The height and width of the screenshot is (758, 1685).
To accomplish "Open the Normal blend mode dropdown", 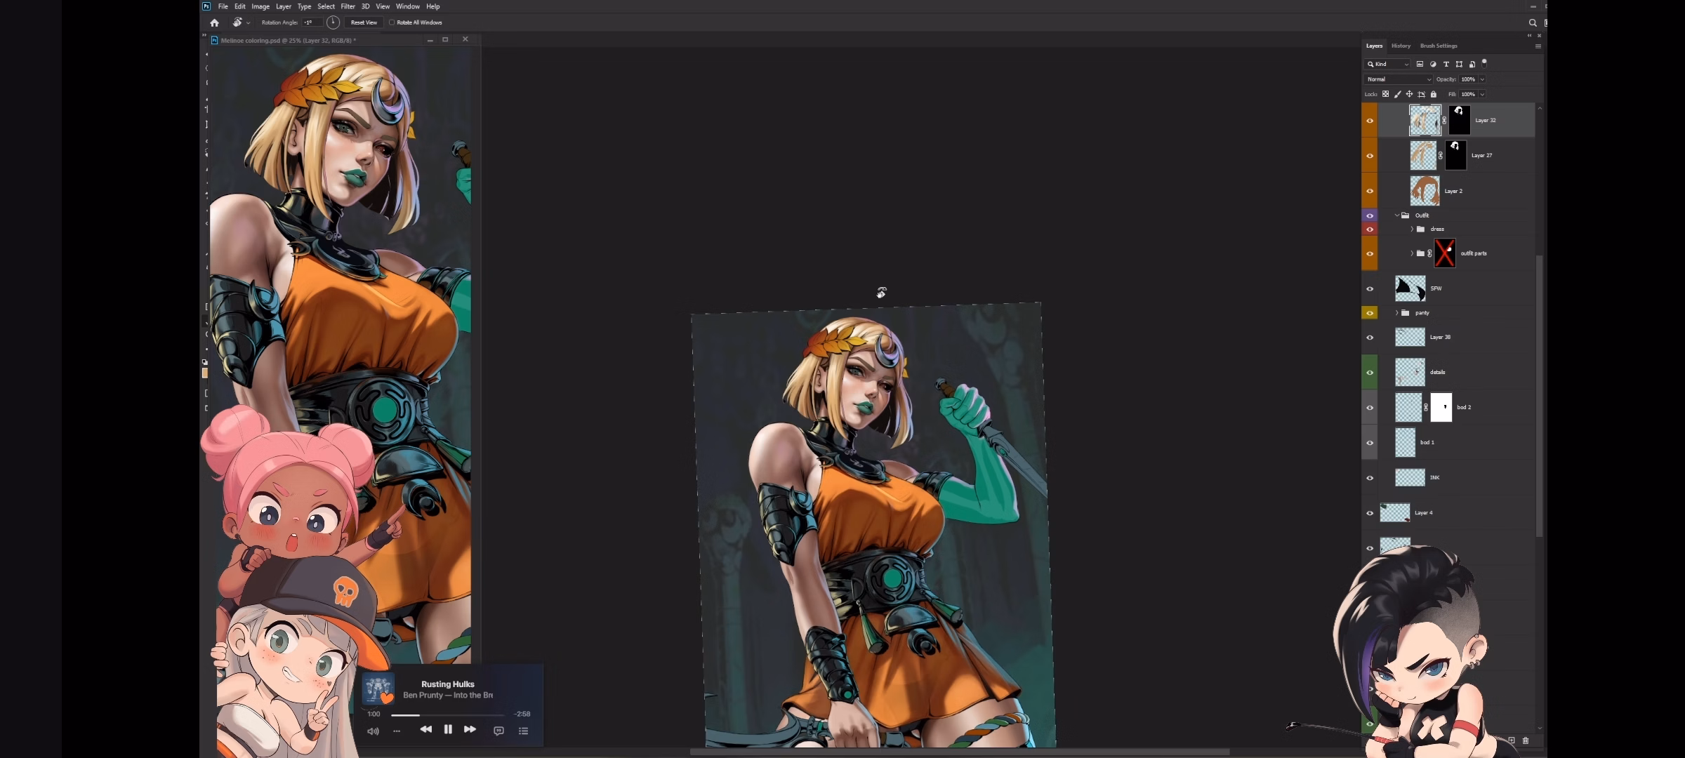I will tap(1398, 79).
